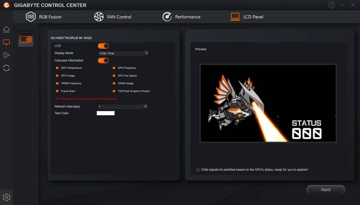The width and height of the screenshot is (360, 205).
Task: Click the GV-N507TAORUS M-16GD device name
Action: 71,38
